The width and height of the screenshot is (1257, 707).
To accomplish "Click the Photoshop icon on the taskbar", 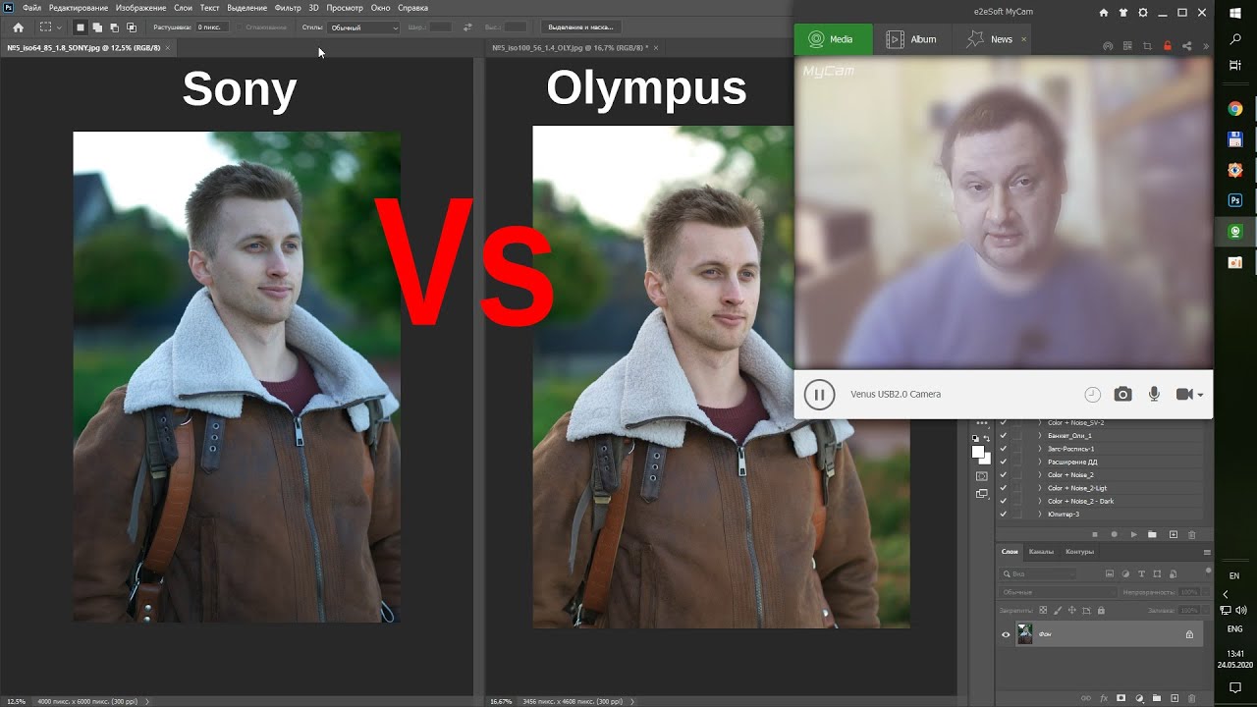I will 1235,200.
